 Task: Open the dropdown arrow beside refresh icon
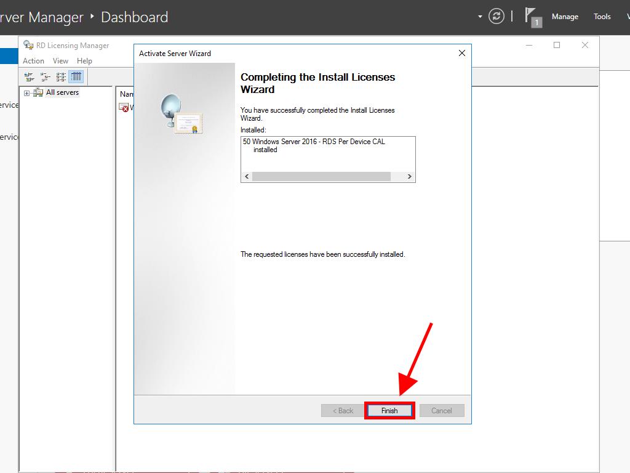click(x=480, y=17)
